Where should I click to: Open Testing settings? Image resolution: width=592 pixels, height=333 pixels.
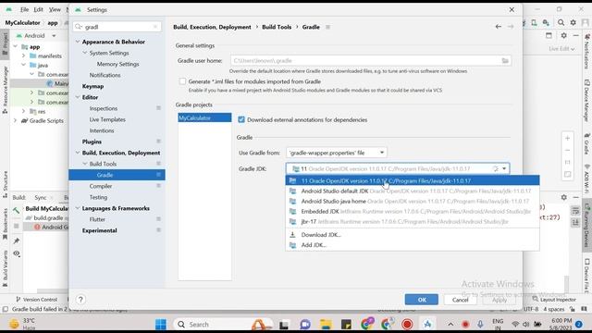coord(98,197)
